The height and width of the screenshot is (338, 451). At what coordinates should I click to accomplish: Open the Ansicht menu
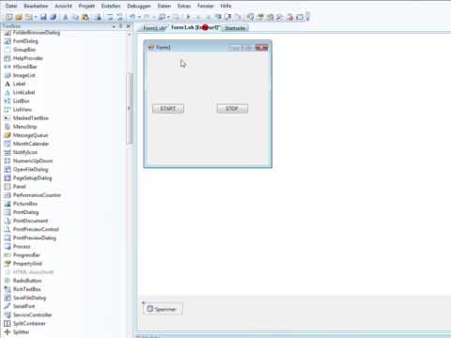(63, 6)
